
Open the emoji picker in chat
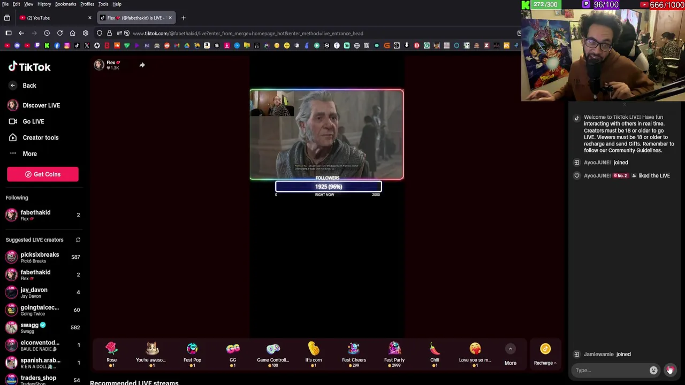(x=653, y=370)
